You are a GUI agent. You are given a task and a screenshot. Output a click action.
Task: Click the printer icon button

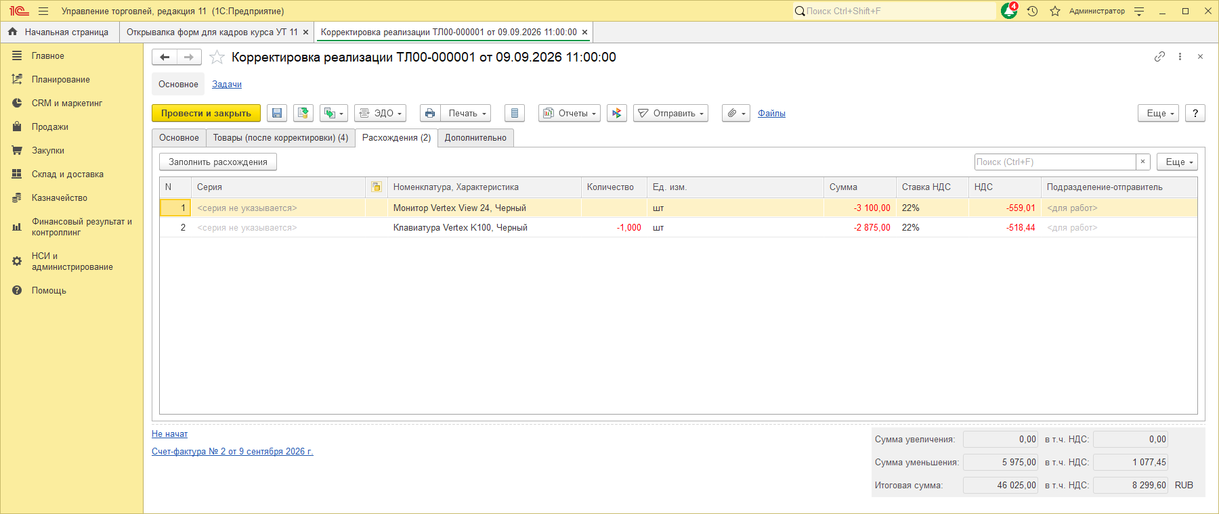point(430,113)
